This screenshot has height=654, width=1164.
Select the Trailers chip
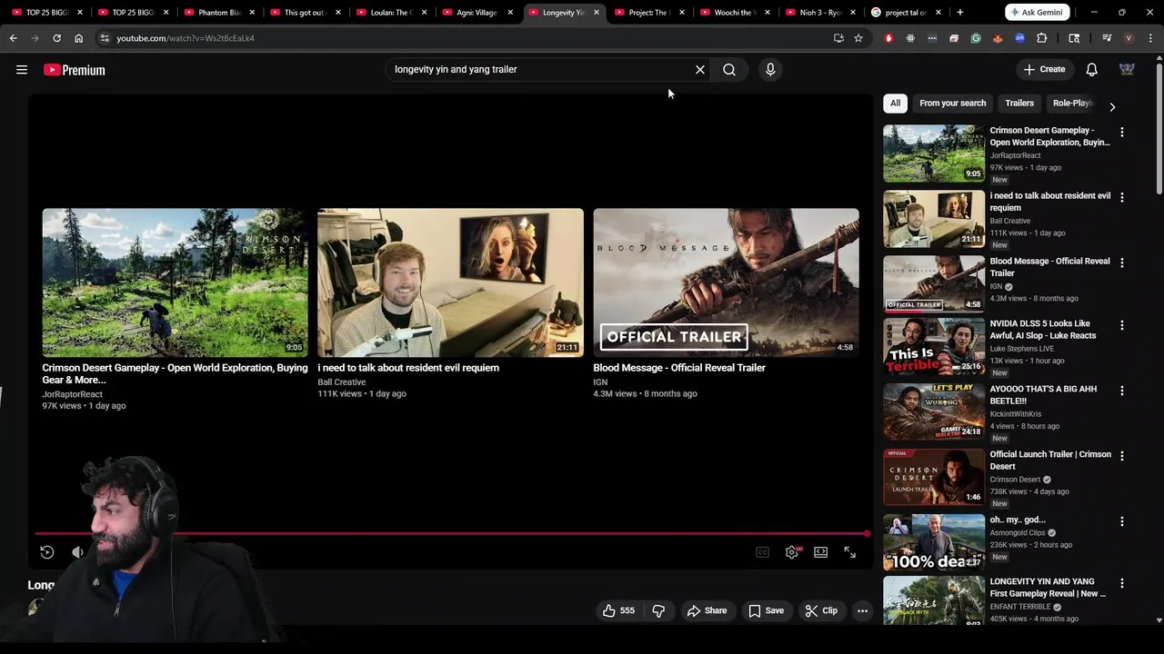[x=1019, y=104]
